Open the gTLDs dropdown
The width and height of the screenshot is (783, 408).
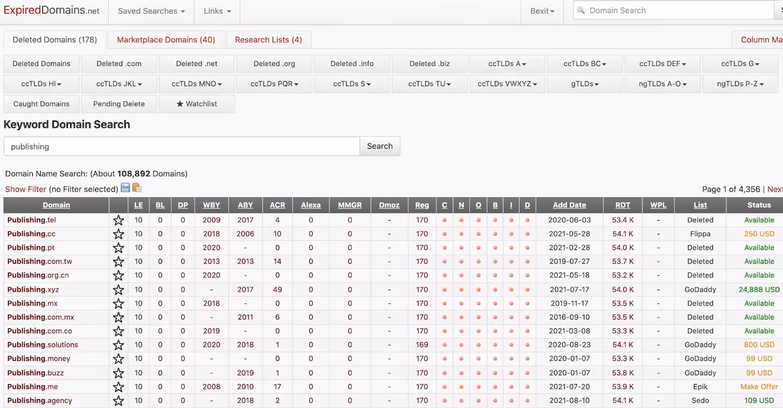585,84
